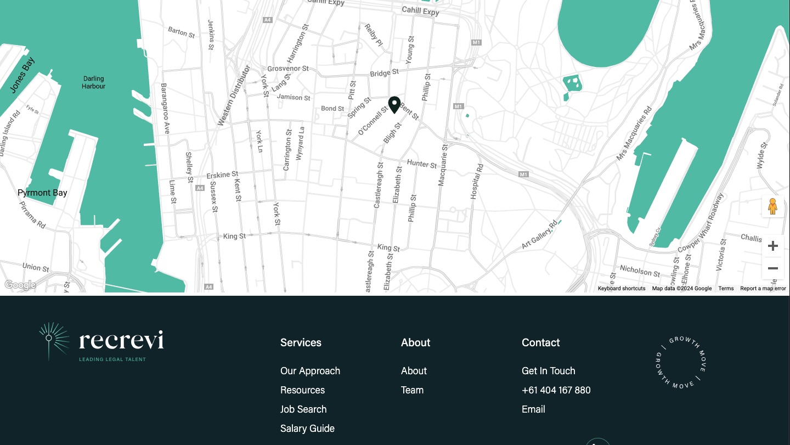The image size is (790, 445).
Task: Click Get In Touch link
Action: 548,371
